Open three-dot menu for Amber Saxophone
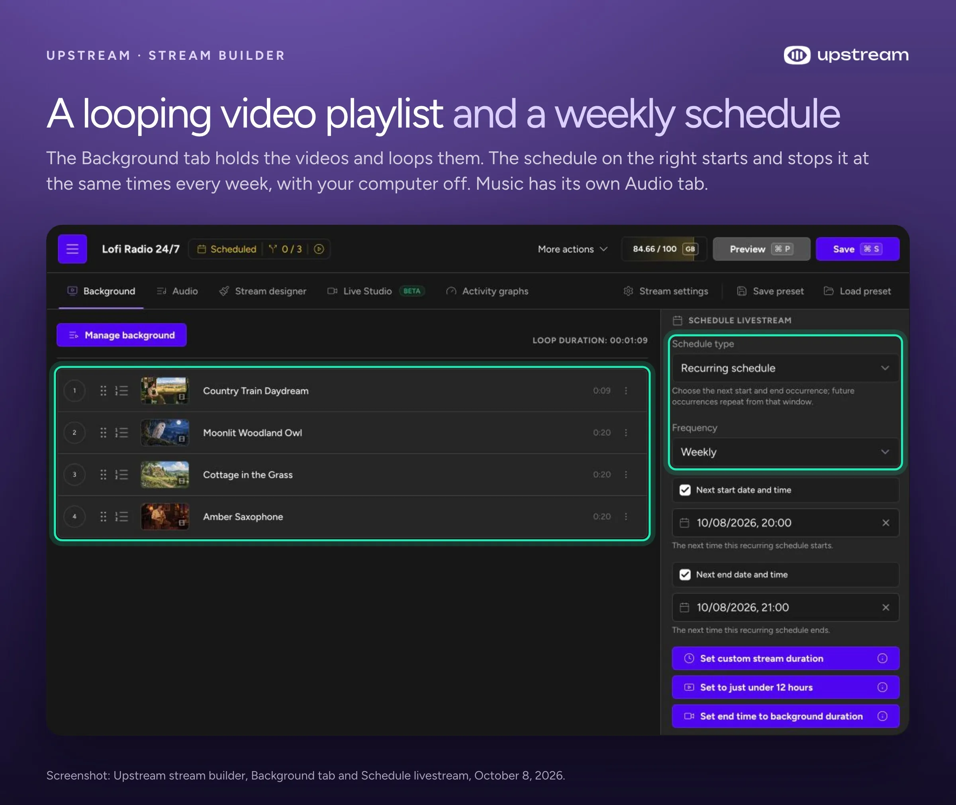 tap(626, 516)
